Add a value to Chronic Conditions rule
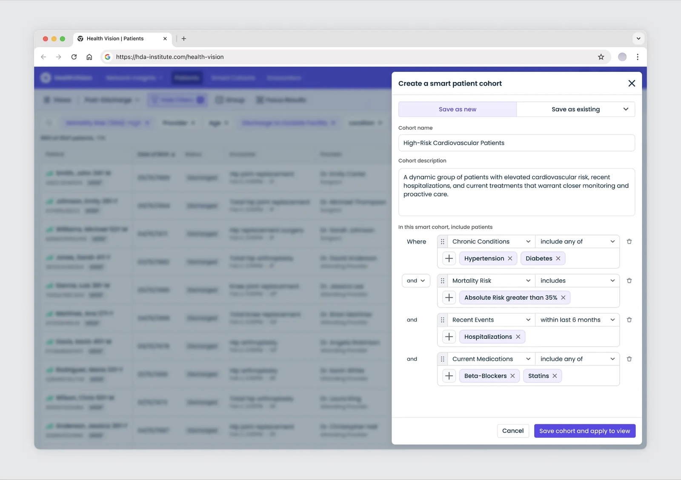681x480 pixels. click(449, 258)
